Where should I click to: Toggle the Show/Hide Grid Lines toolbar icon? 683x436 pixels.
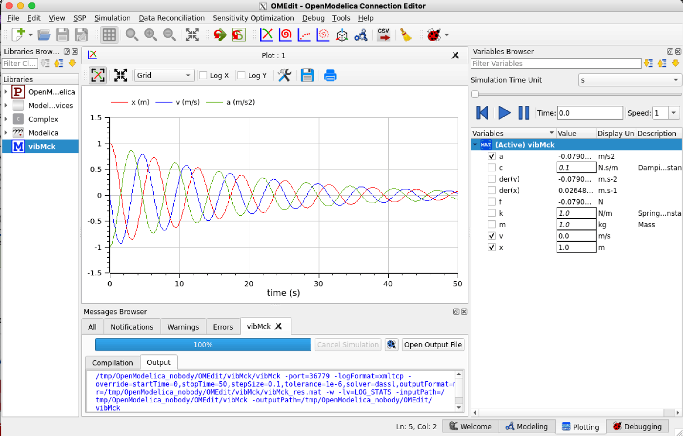point(109,35)
